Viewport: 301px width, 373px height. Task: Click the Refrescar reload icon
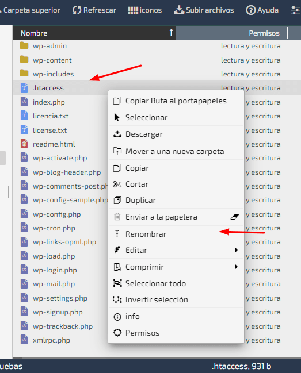(x=77, y=10)
